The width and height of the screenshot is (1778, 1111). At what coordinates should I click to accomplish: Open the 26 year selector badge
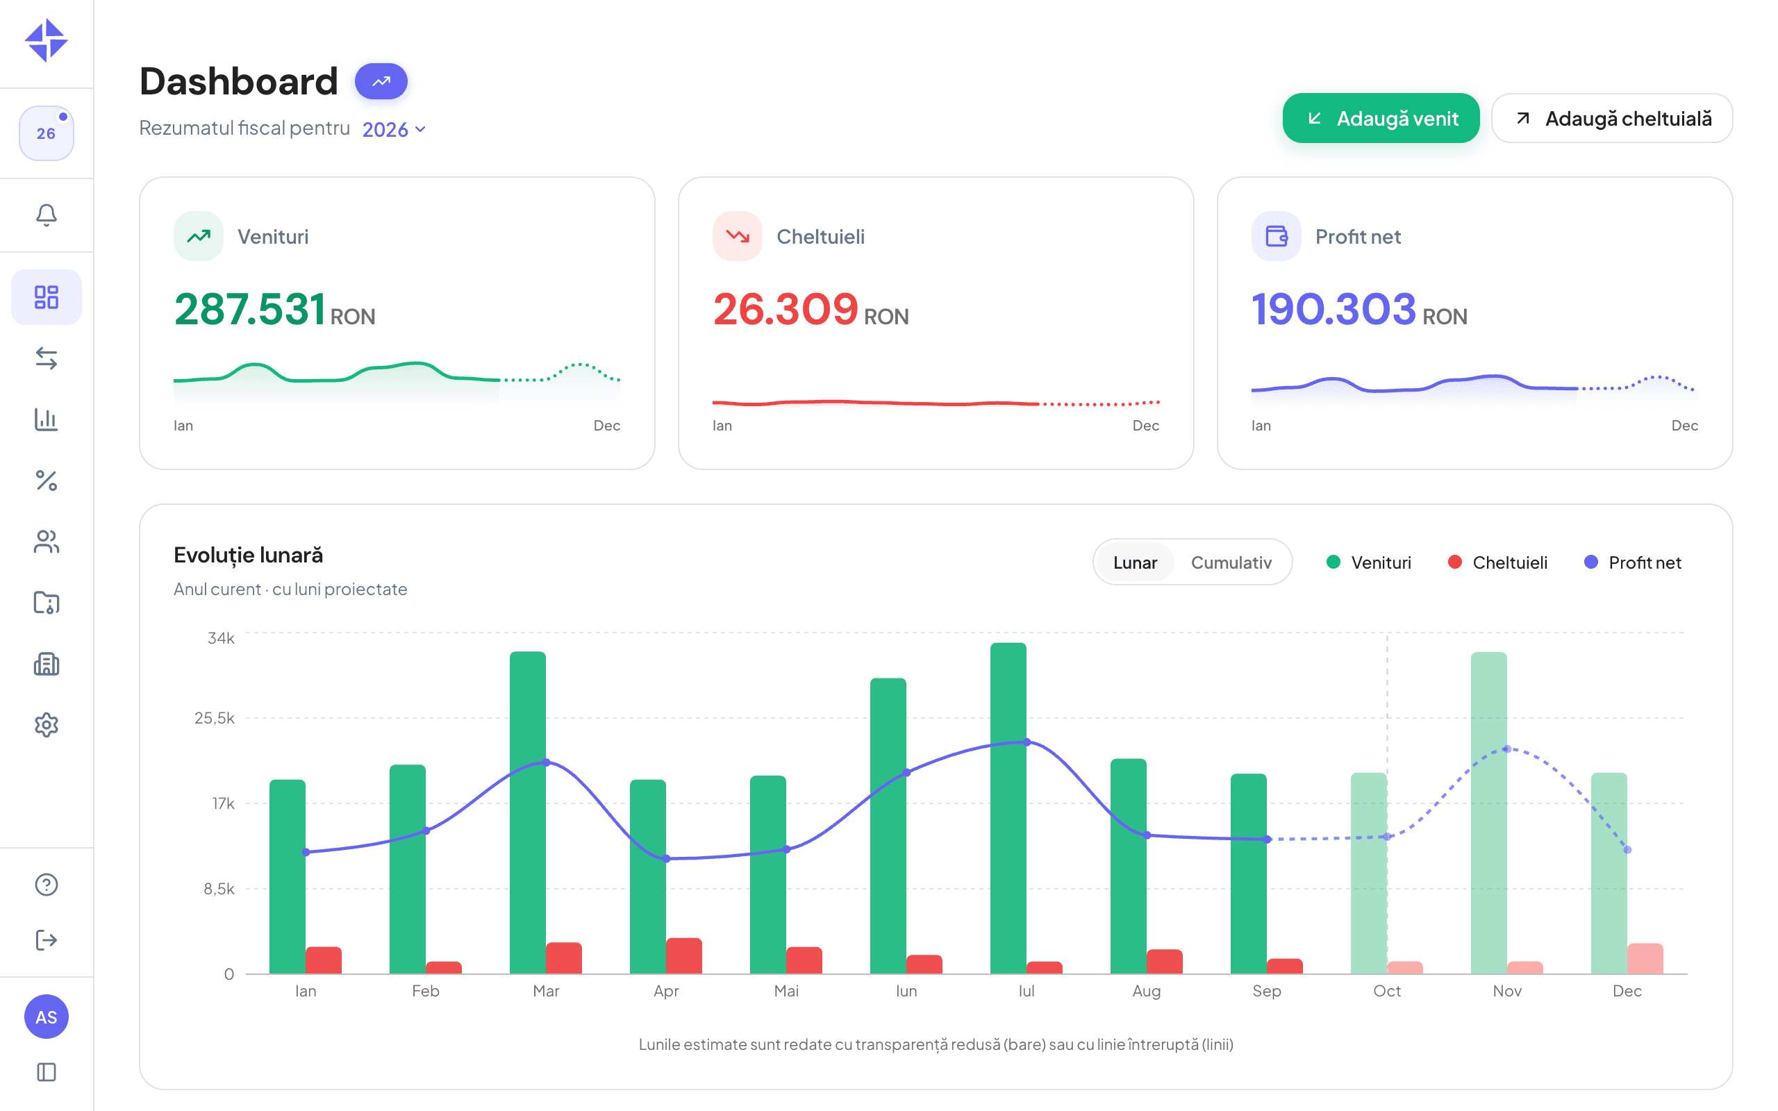47,133
